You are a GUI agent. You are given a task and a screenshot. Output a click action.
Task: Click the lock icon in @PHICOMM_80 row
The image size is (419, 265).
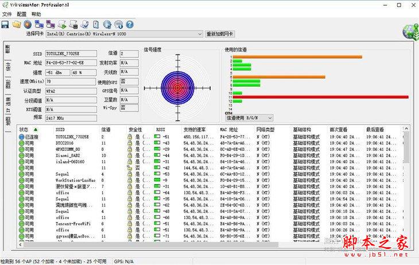(130, 149)
